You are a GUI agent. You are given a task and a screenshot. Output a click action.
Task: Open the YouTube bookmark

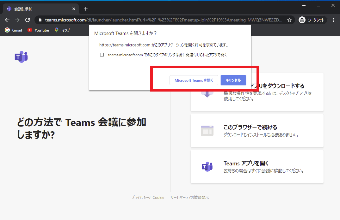[x=38, y=30]
